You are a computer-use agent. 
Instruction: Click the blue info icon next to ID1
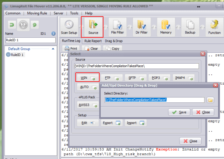tap(54, 34)
